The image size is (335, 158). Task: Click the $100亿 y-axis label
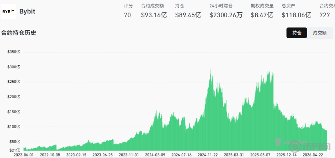pyautogui.click(x=14, y=127)
